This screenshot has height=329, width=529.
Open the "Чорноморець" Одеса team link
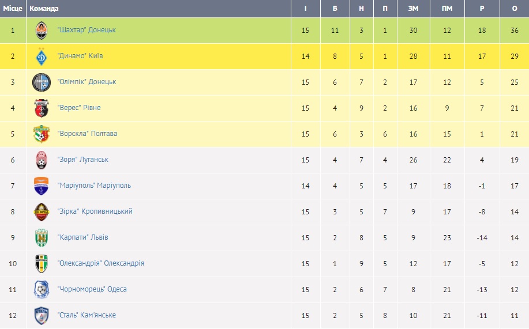(92, 289)
